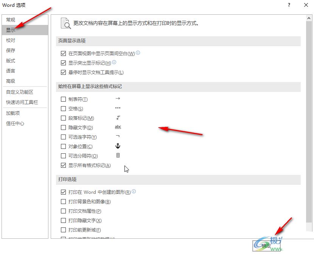Viewport: 314px width, 255px height.
Task: Click the object anchor symbol
Action: point(118,146)
